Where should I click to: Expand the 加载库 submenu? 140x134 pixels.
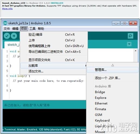53,66
